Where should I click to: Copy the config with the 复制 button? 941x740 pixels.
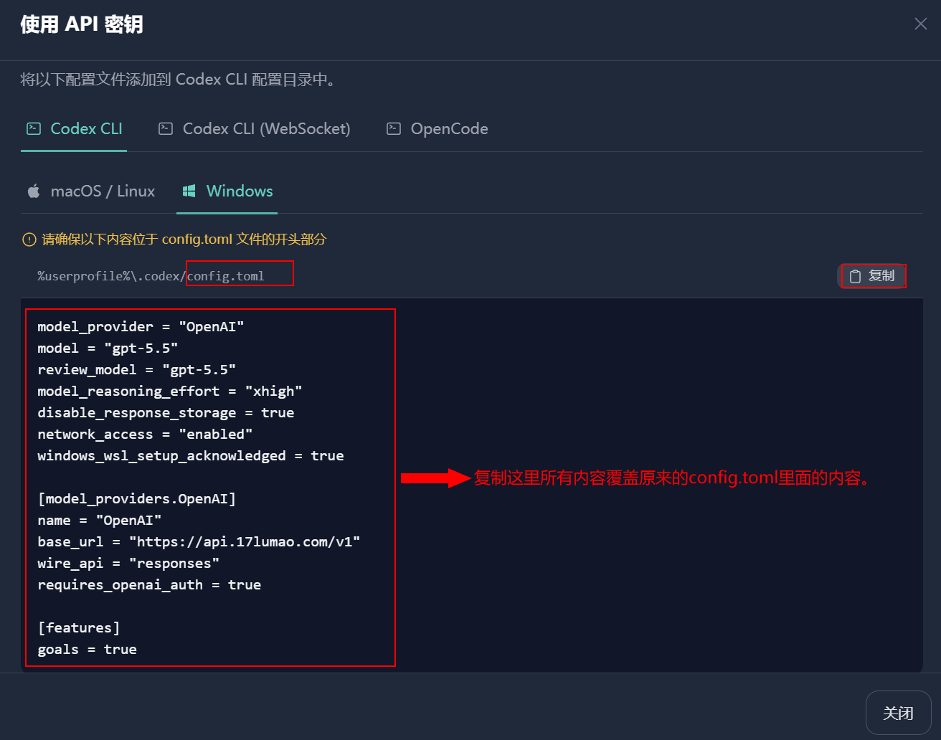pyautogui.click(x=874, y=276)
